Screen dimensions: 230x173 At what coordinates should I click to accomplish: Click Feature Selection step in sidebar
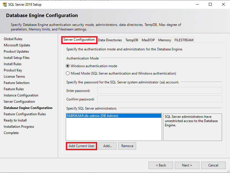pos(17,83)
